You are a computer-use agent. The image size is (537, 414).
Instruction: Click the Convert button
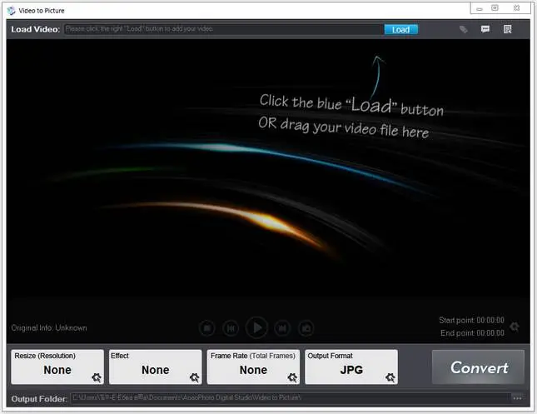click(x=478, y=367)
